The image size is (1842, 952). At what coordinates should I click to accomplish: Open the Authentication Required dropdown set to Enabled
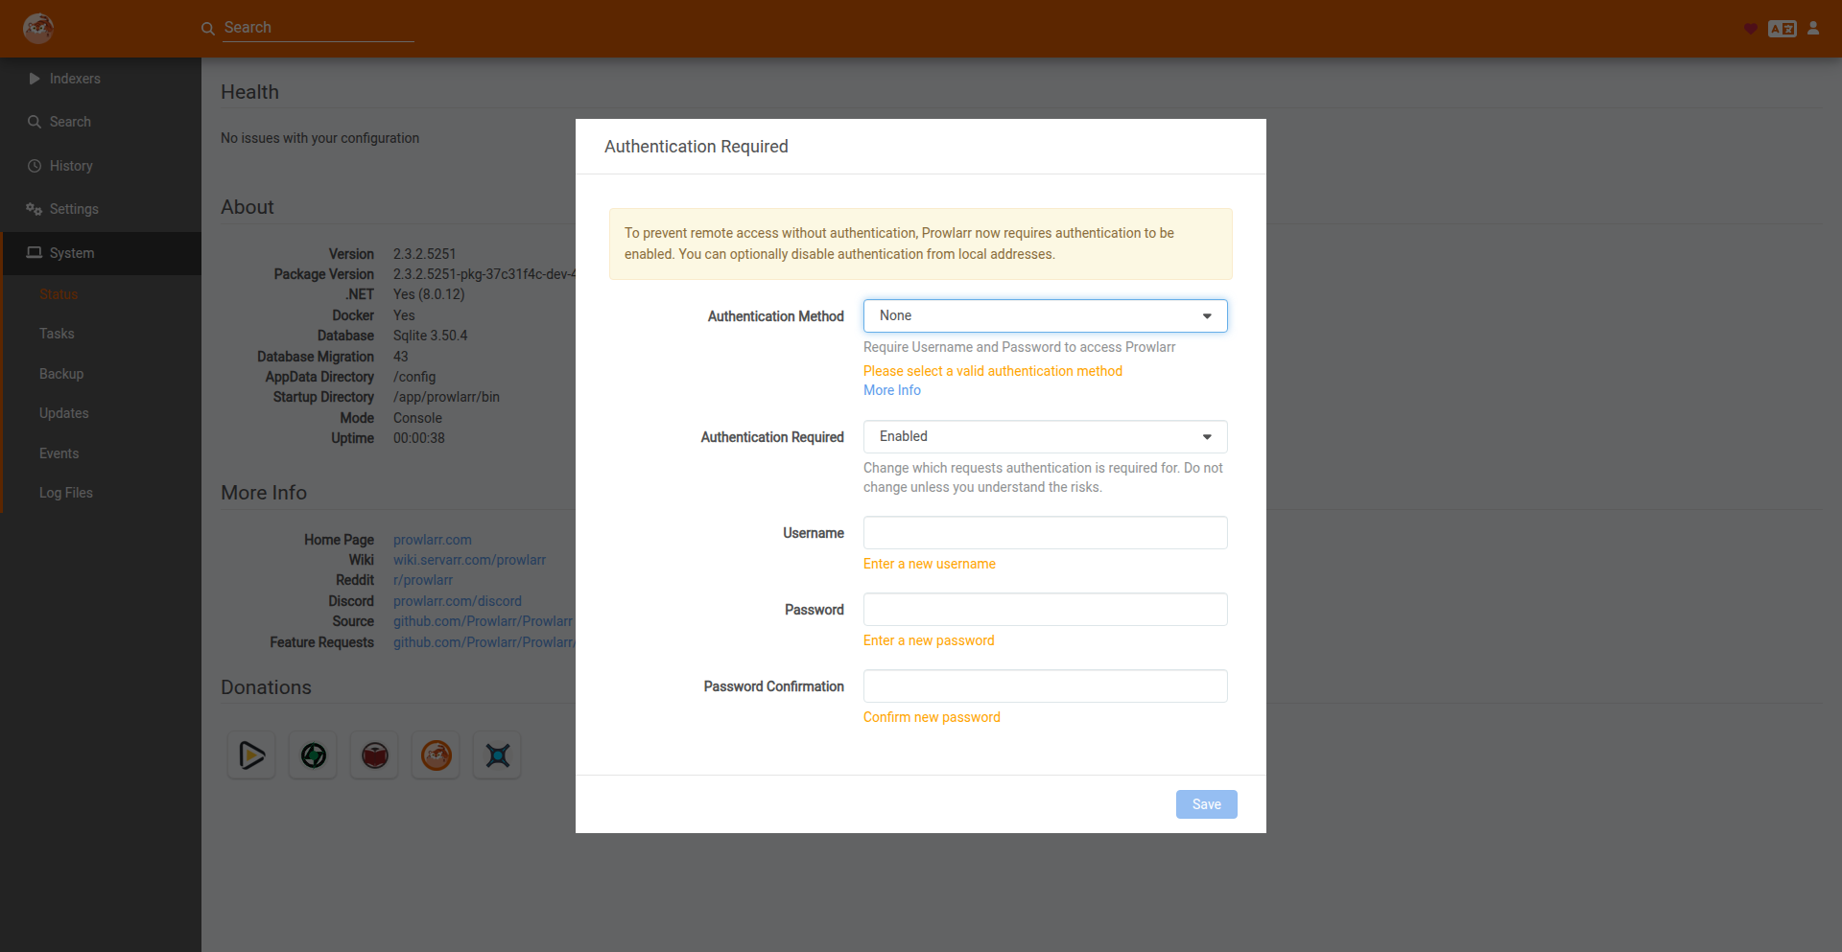1045,436
